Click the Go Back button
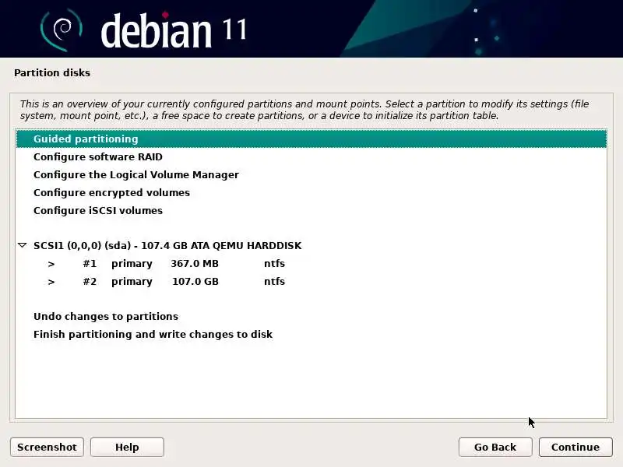Image resolution: width=623 pixels, height=467 pixels. click(x=495, y=447)
